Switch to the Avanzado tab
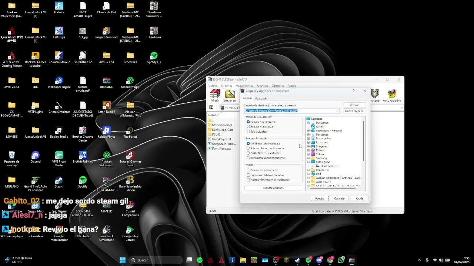Viewport: 474px width, 266px height. pyautogui.click(x=261, y=98)
